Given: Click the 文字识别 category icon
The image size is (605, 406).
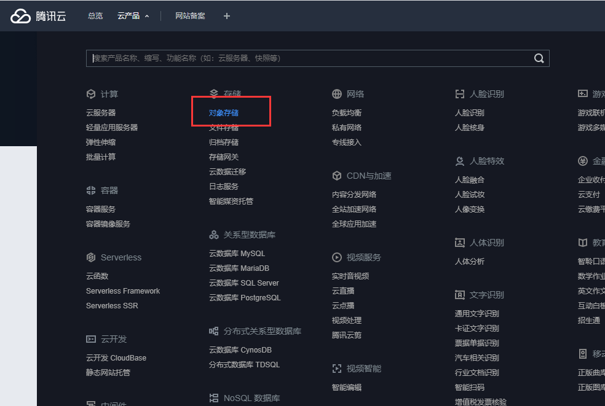Looking at the screenshot, I should (459, 295).
